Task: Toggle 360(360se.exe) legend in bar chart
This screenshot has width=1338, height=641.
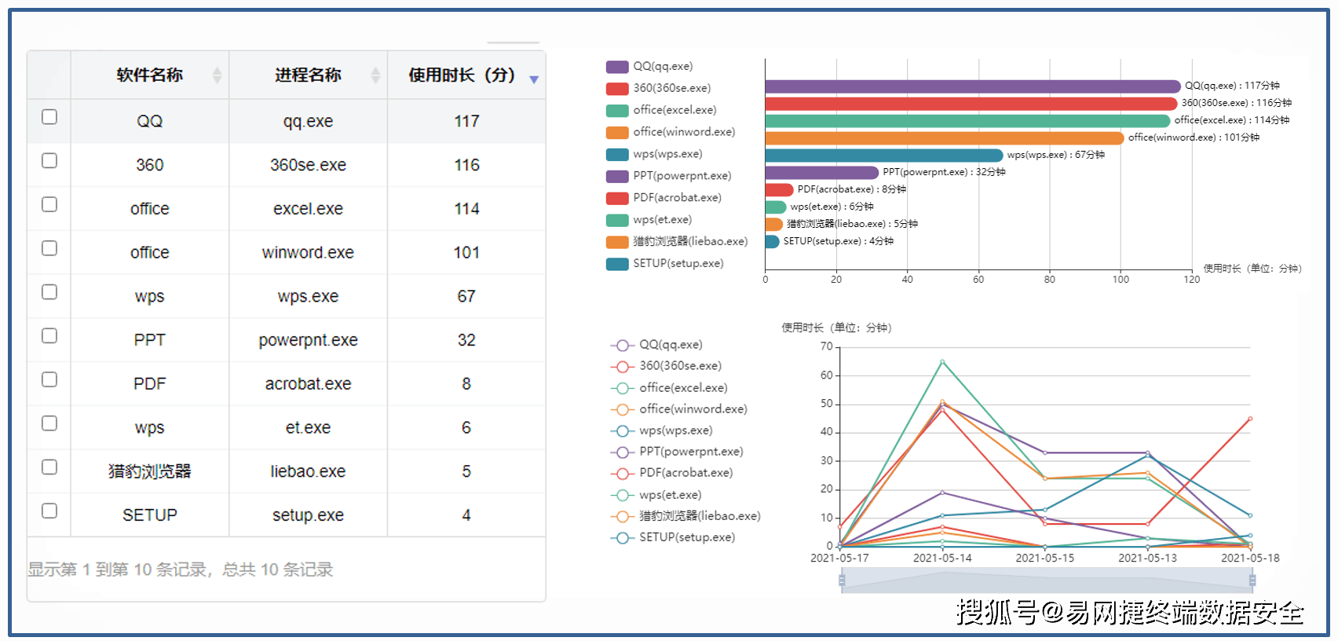Action: tap(617, 89)
